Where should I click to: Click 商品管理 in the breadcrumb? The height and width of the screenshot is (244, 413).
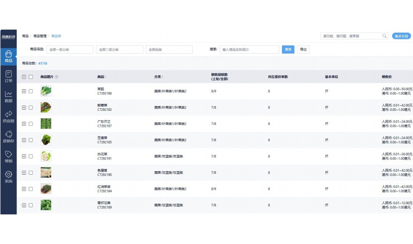point(40,36)
